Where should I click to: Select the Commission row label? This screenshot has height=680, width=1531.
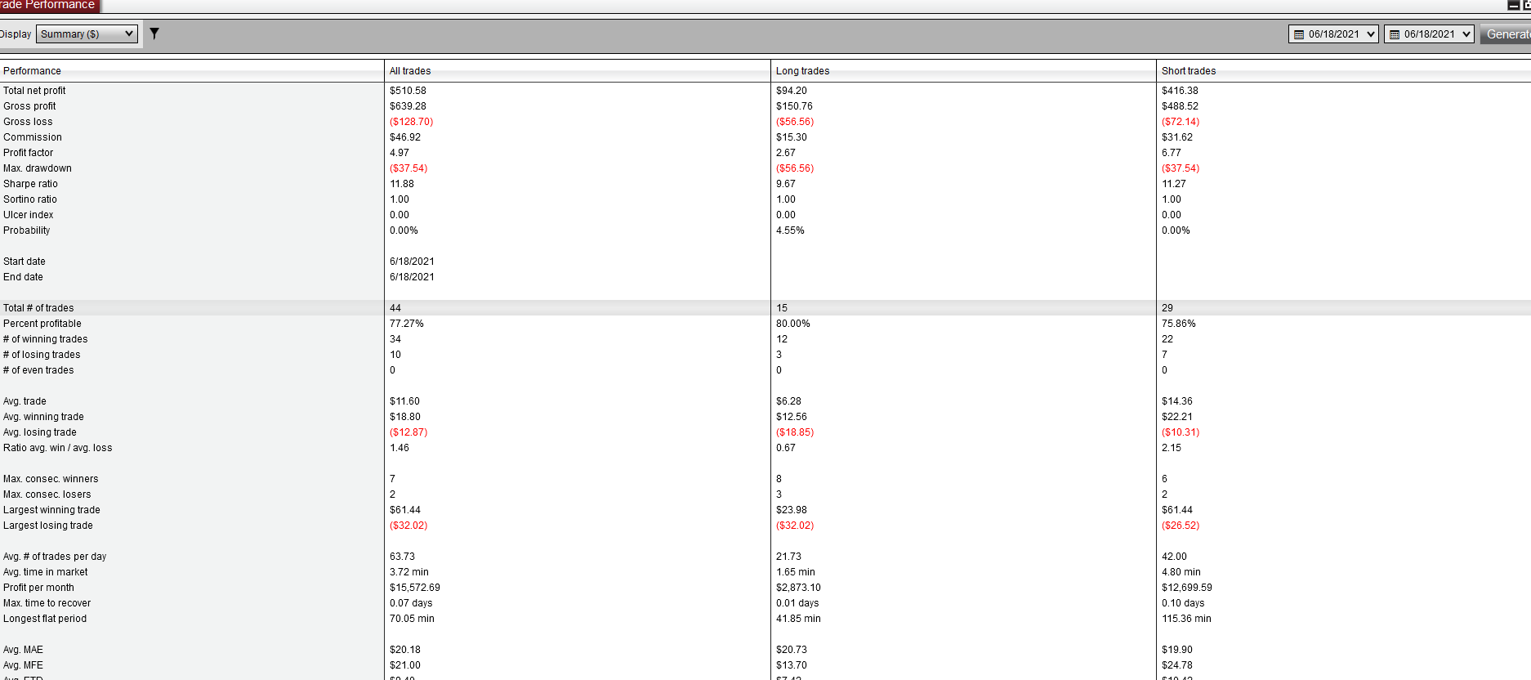click(x=33, y=137)
